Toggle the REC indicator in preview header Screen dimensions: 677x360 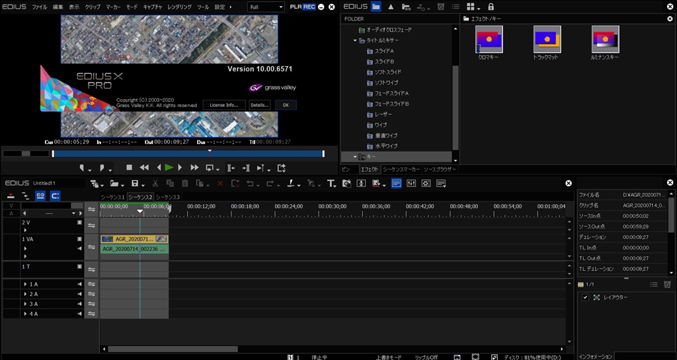[309, 7]
